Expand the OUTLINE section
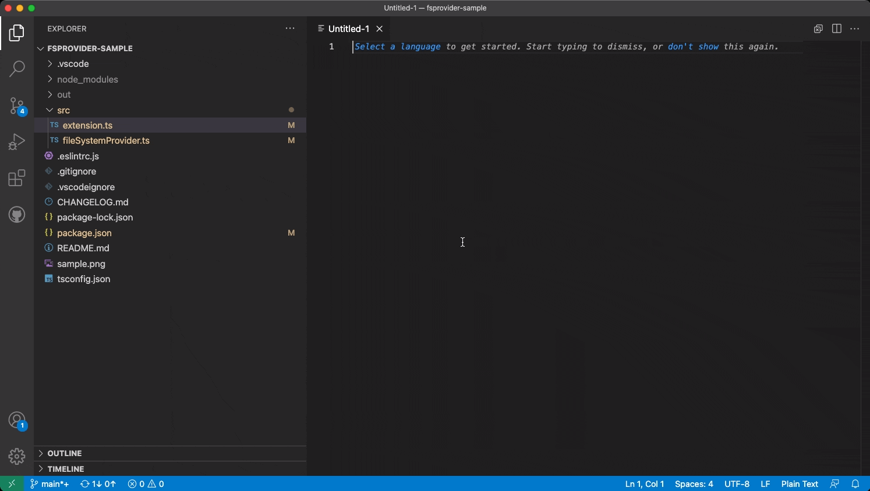 (64, 453)
